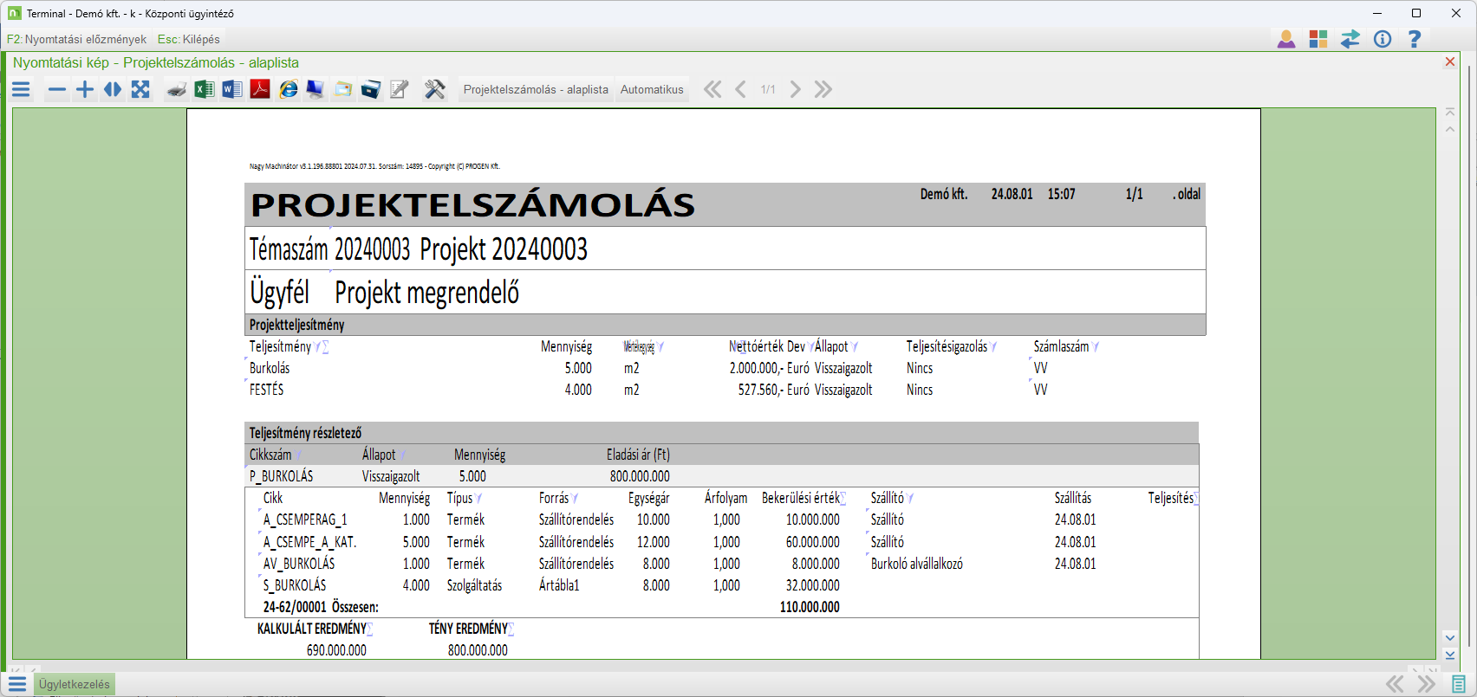This screenshot has height=697, width=1477.
Task: Close the print preview with red X
Action: pos(1450,61)
